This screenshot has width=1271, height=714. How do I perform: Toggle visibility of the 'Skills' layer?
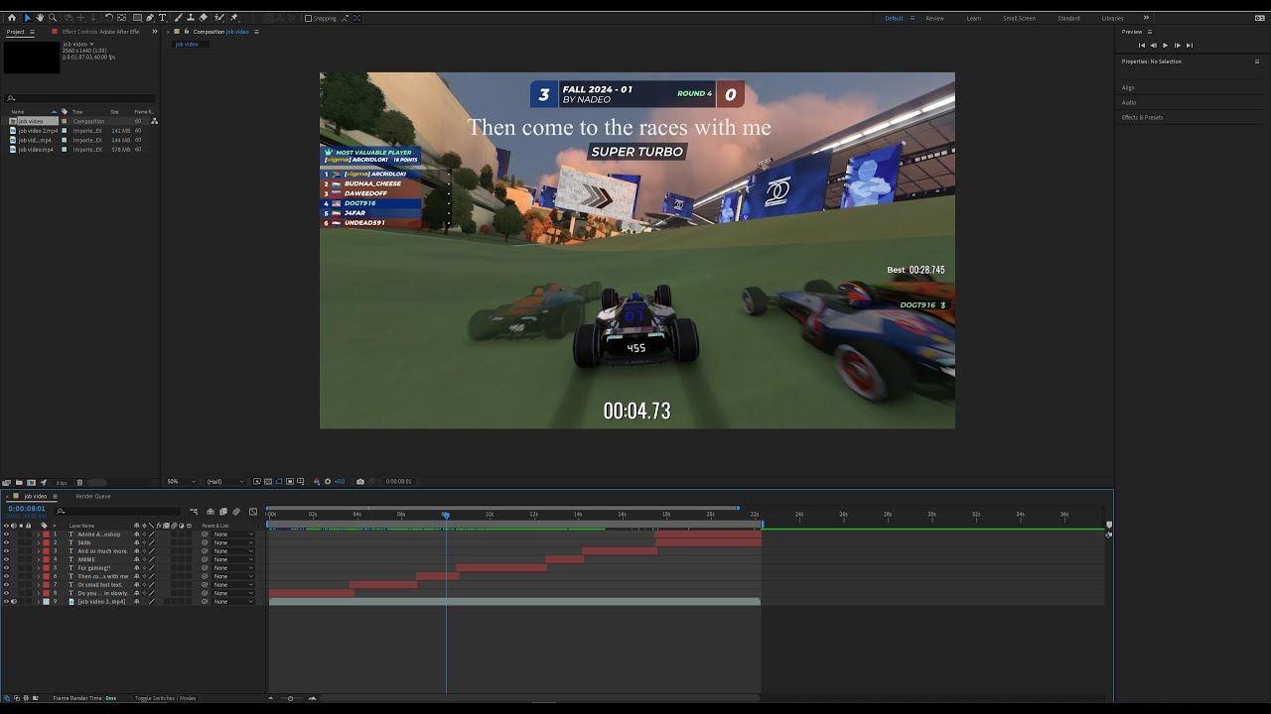6,542
